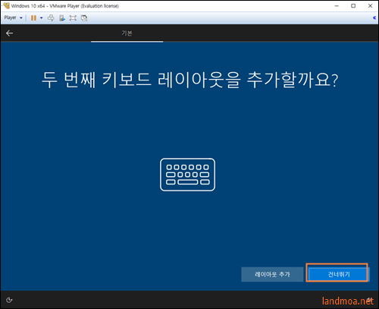Expand the Player menu dropdown arrow
Screen dimensions: 379x309
[x=21, y=18]
